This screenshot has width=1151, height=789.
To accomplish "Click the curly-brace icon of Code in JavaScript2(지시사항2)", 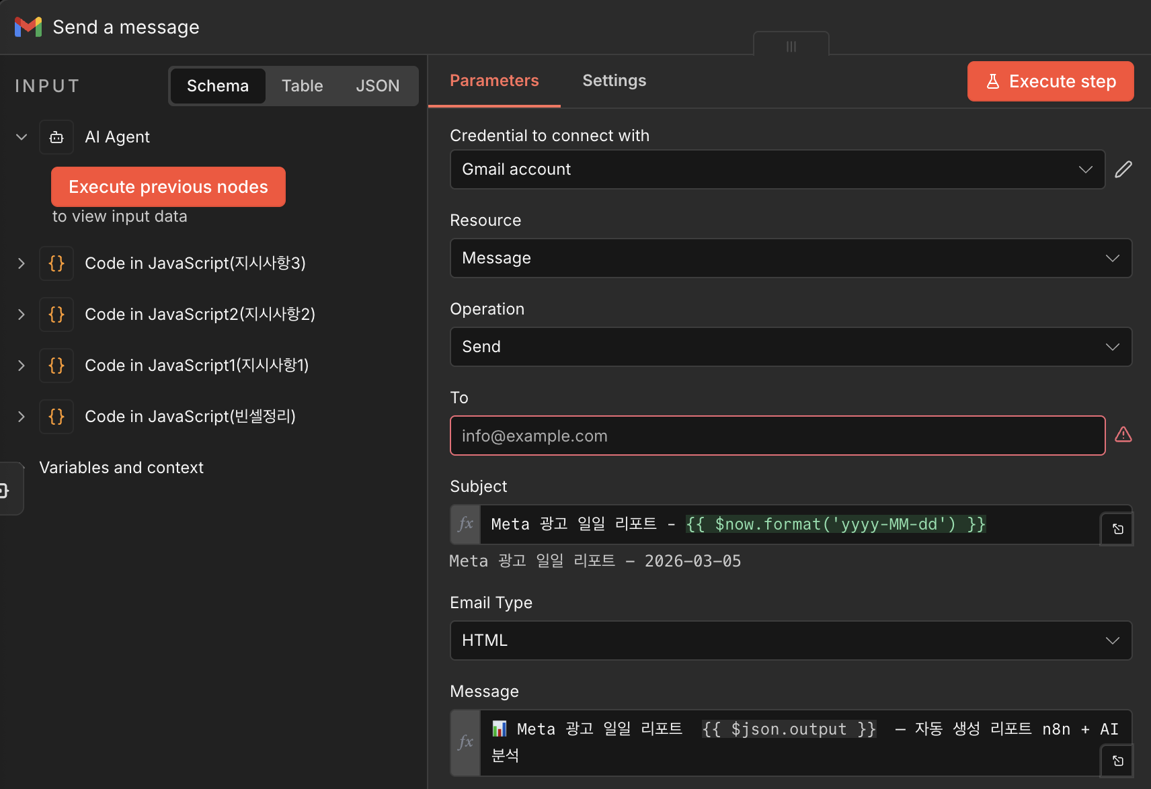I will [x=56, y=315].
